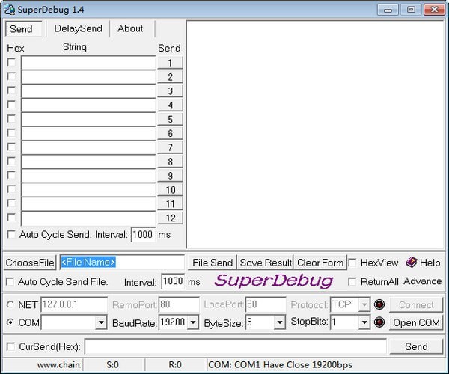449x374 pixels.
Task: Focus the string input field in row 1
Action: 88,63
